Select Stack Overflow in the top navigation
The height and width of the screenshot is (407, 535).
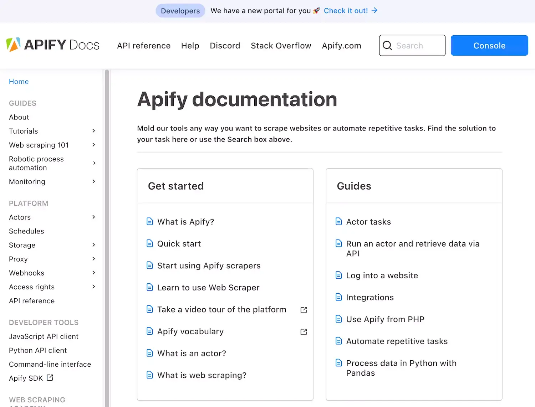pos(281,46)
